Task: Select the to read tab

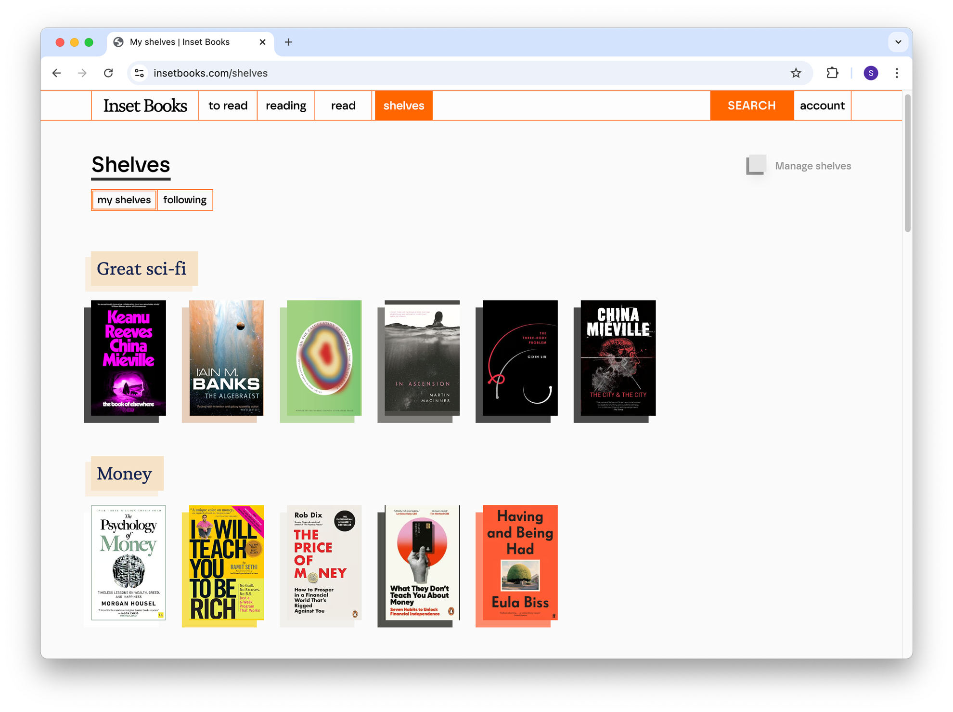Action: (x=228, y=105)
